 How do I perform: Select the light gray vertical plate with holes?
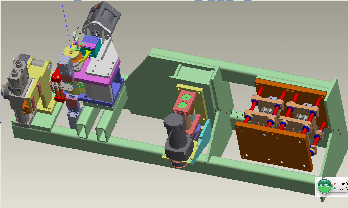pyautogui.click(x=104, y=63)
